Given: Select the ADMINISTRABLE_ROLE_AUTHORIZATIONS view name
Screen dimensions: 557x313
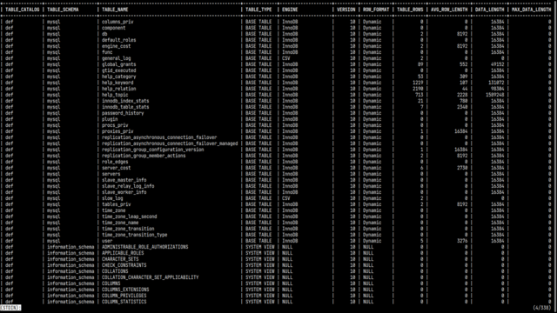Looking at the screenshot, I should (x=145, y=247).
